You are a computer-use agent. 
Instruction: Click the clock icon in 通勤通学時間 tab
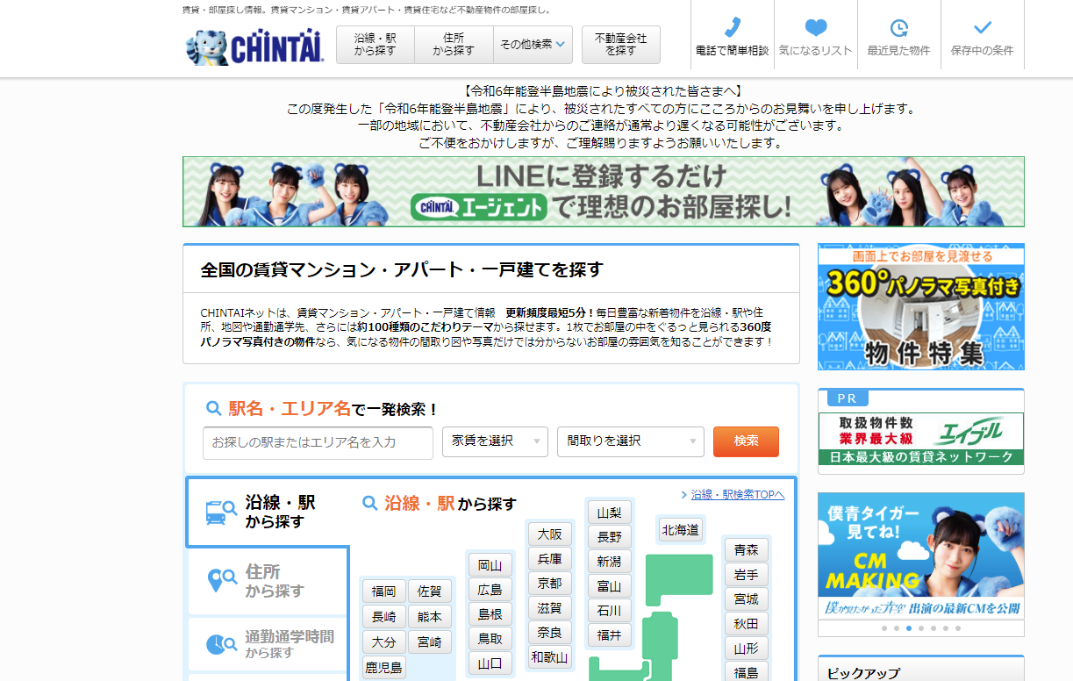coord(221,645)
